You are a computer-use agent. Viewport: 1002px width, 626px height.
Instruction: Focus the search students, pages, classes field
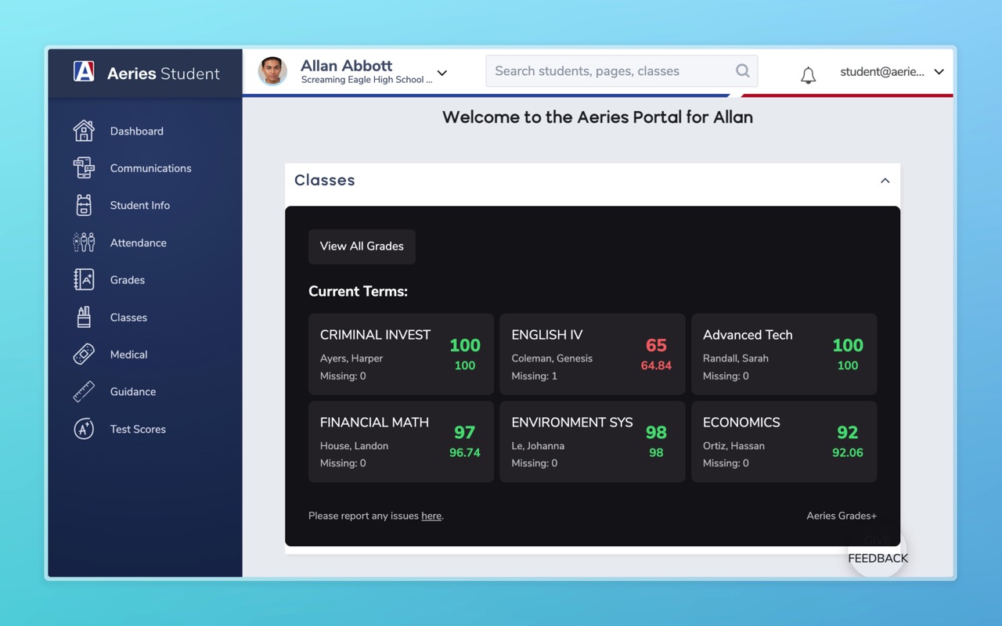[622, 71]
